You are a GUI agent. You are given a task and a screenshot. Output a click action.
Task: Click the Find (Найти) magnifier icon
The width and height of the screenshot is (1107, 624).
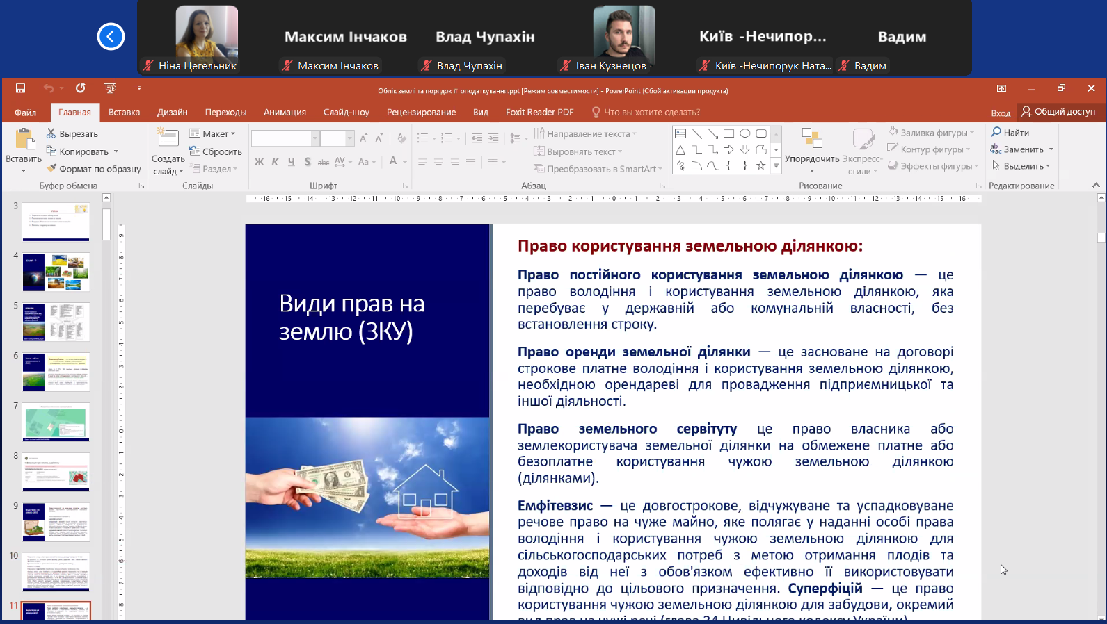coord(996,132)
